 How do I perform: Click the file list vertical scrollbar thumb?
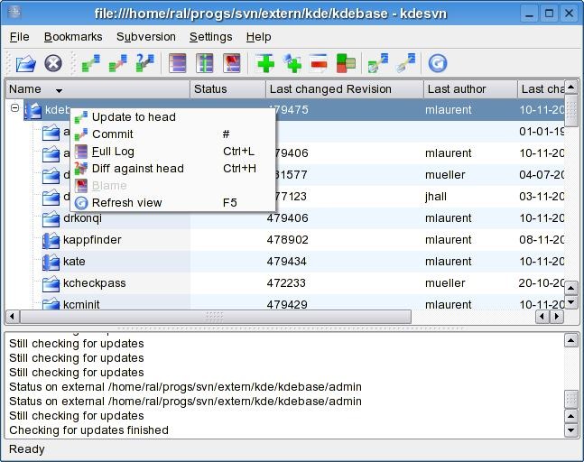click(571, 111)
